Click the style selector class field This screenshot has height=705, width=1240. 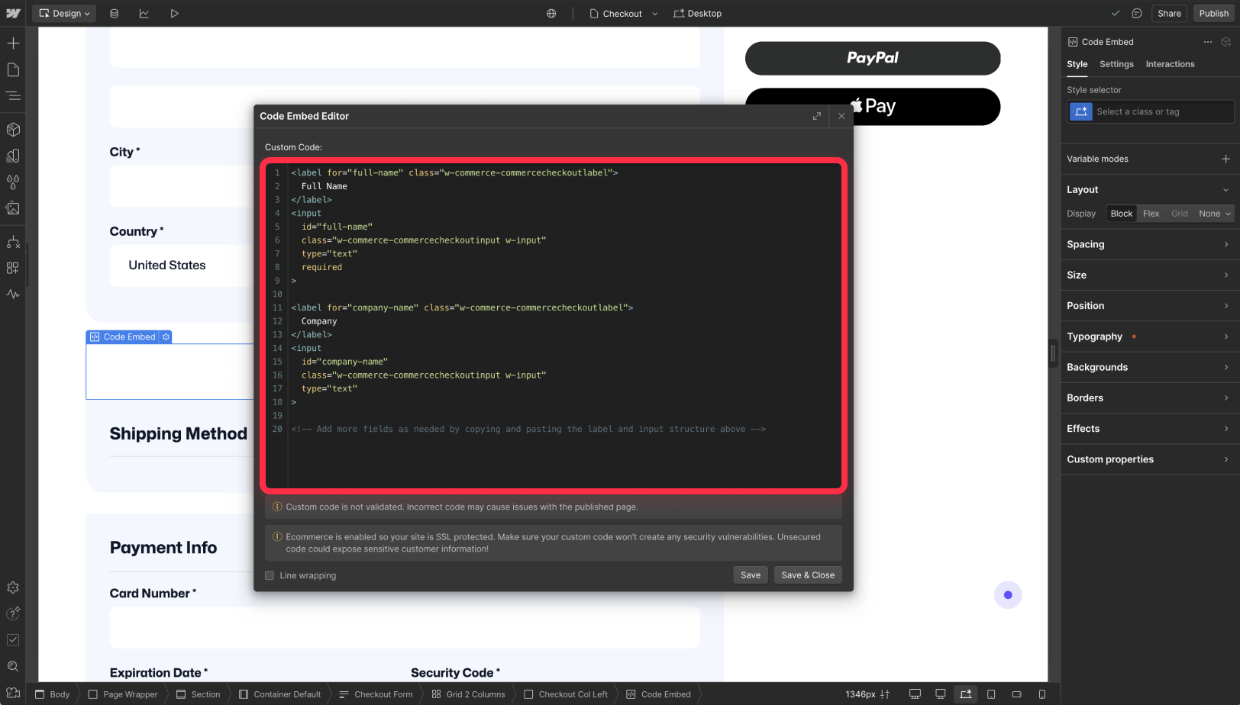click(x=1151, y=111)
